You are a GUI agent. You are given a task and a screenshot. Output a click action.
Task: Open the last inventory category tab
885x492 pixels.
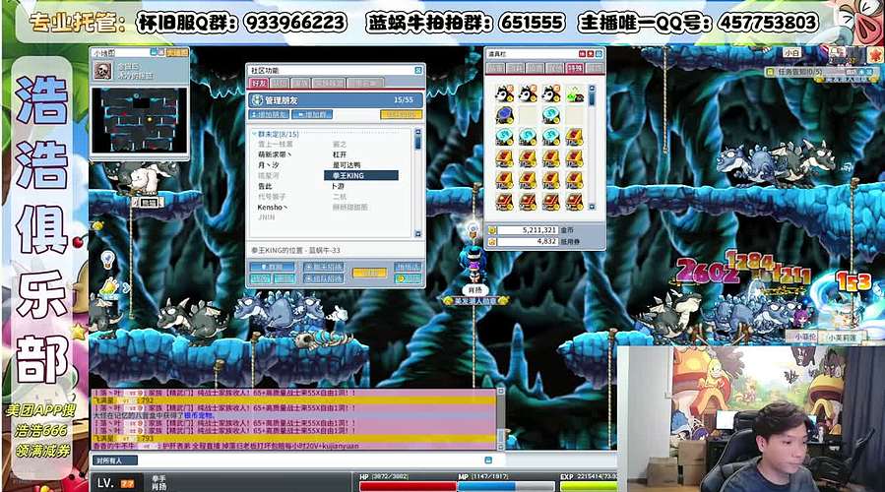(595, 68)
